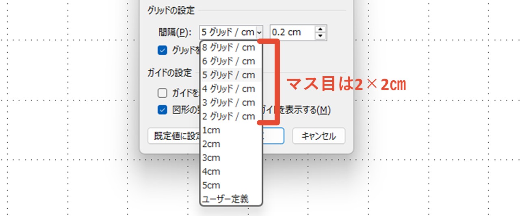Screen dimensions: 520x216
Task: Select 8 グリッド / cm in the list
Action: point(231,47)
